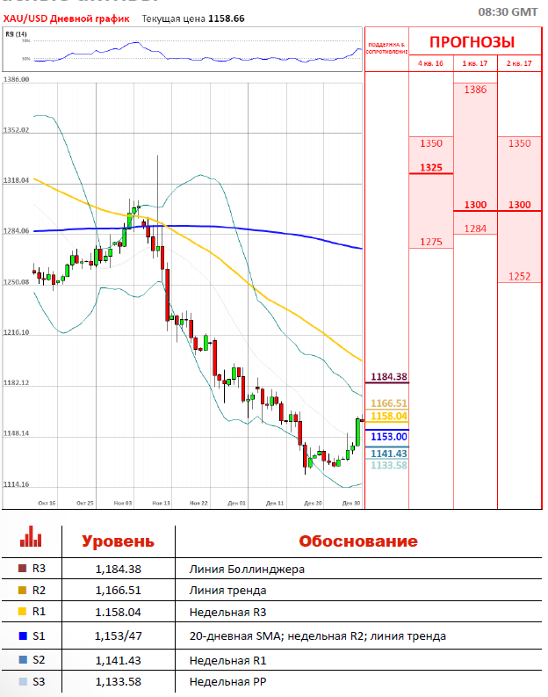Click the RSI (14) indicator panel

183,50
